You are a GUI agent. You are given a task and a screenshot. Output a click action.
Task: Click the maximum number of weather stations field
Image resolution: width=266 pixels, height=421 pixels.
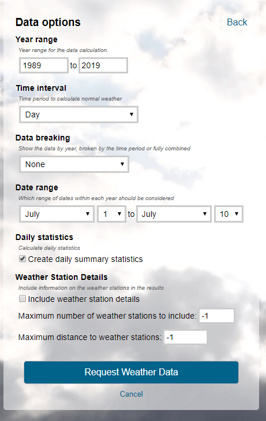point(217,316)
